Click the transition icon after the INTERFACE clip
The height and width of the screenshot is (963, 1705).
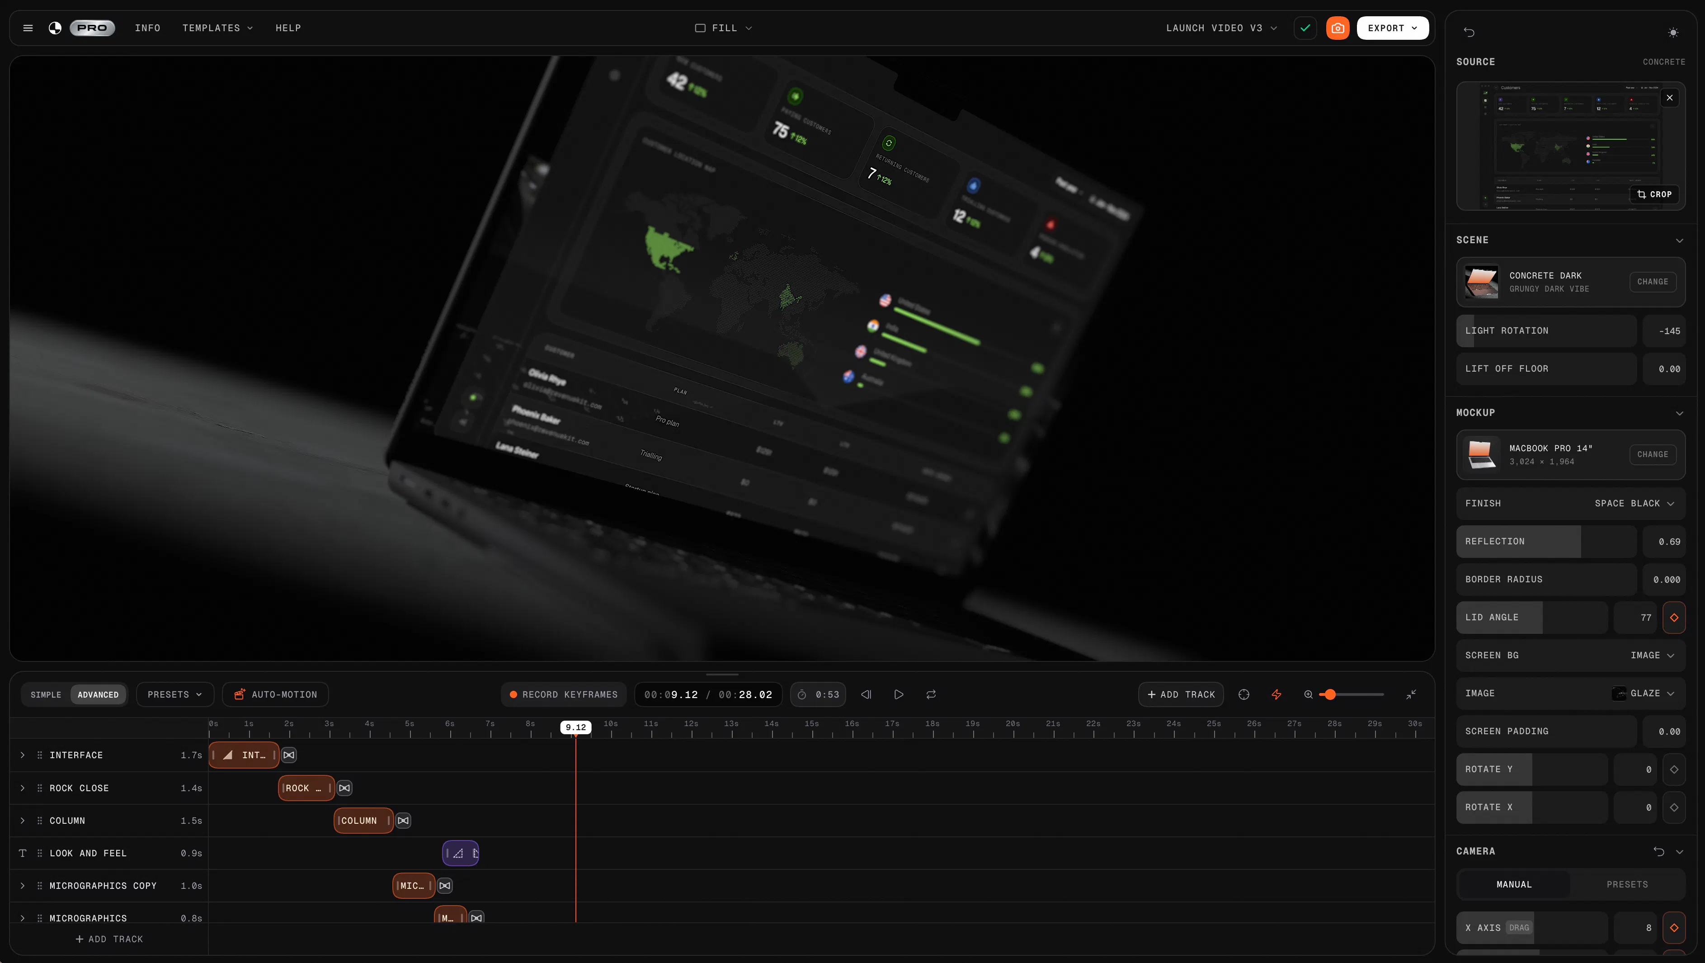click(288, 755)
